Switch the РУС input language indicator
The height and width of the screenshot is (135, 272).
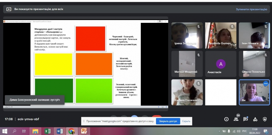(244, 131)
